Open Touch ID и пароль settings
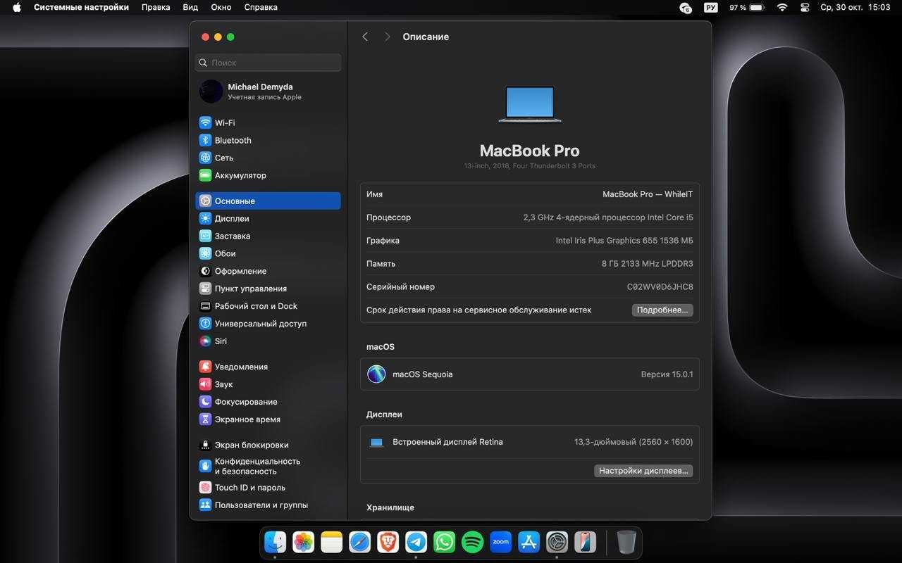The height and width of the screenshot is (563, 902). click(x=268, y=488)
